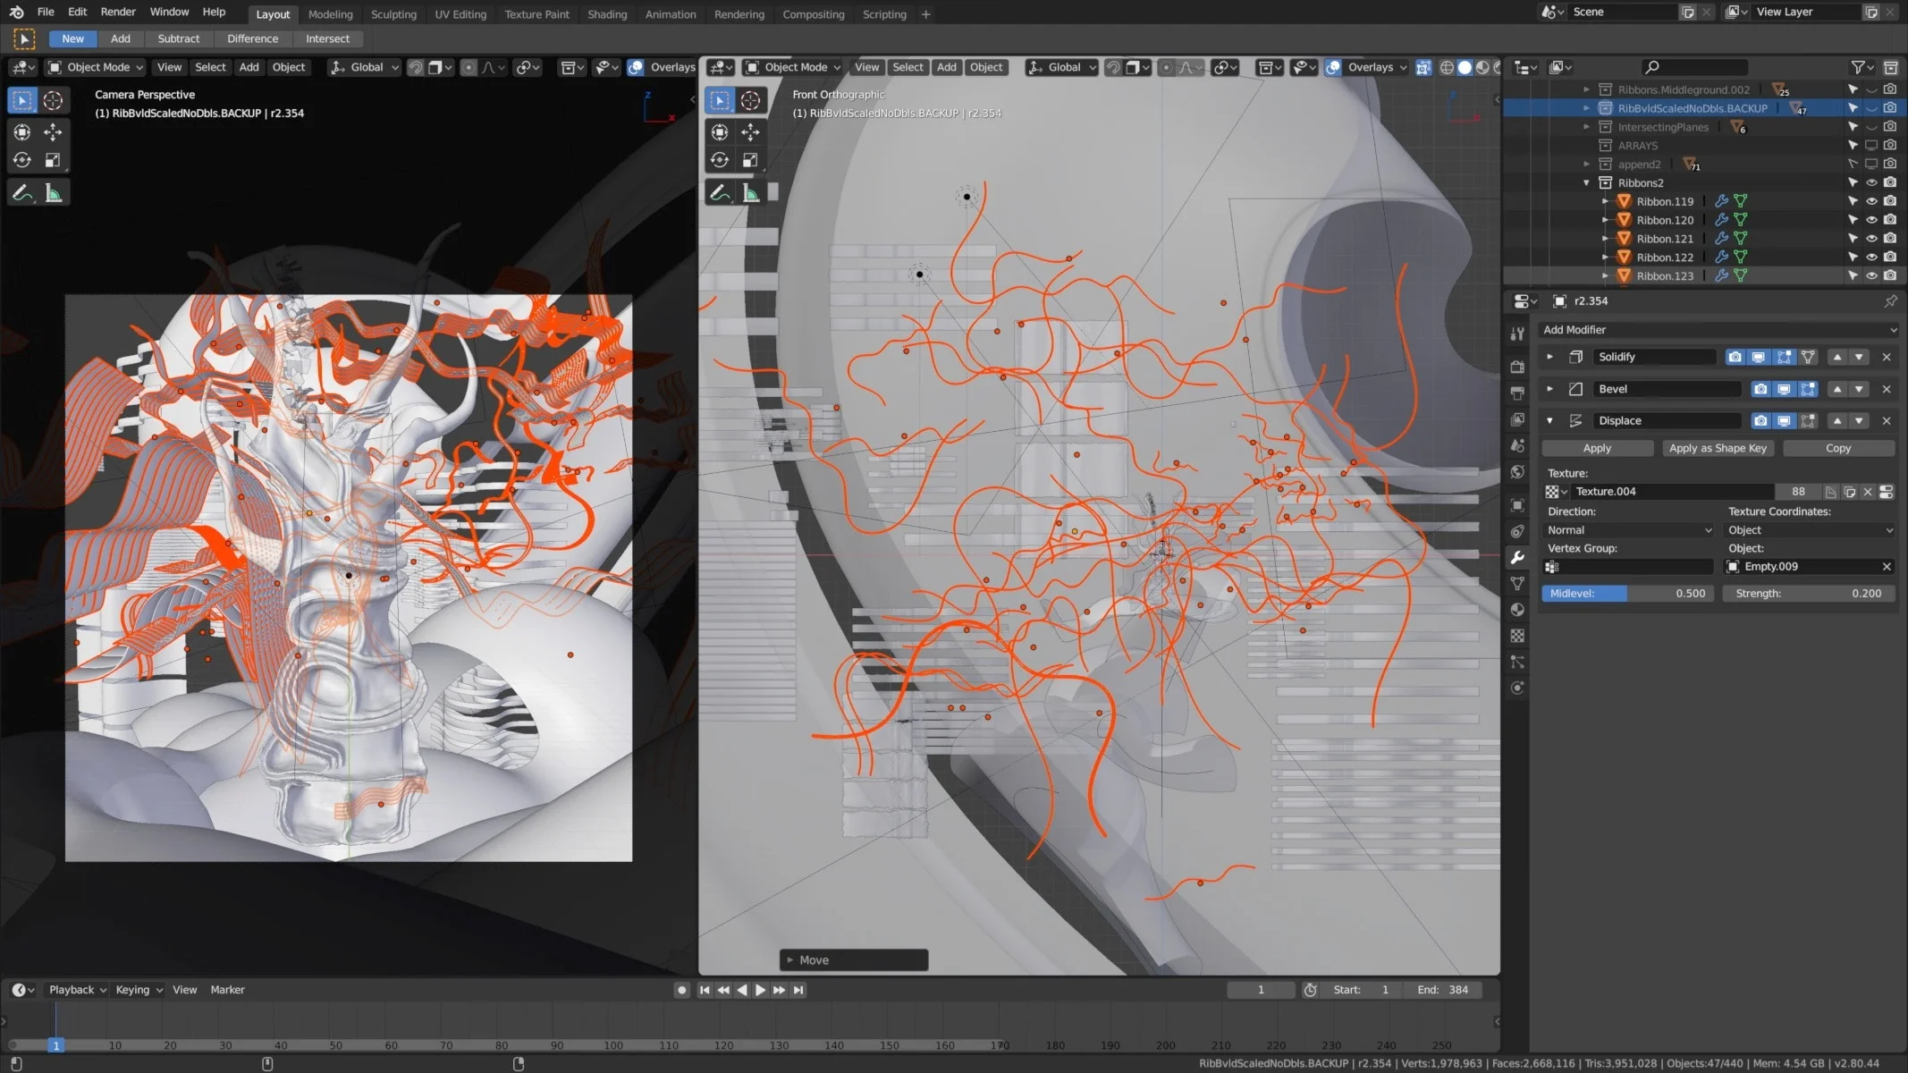Toggle Bevel modifier viewport display
Screen dimensions: 1908x1073
click(1784, 389)
